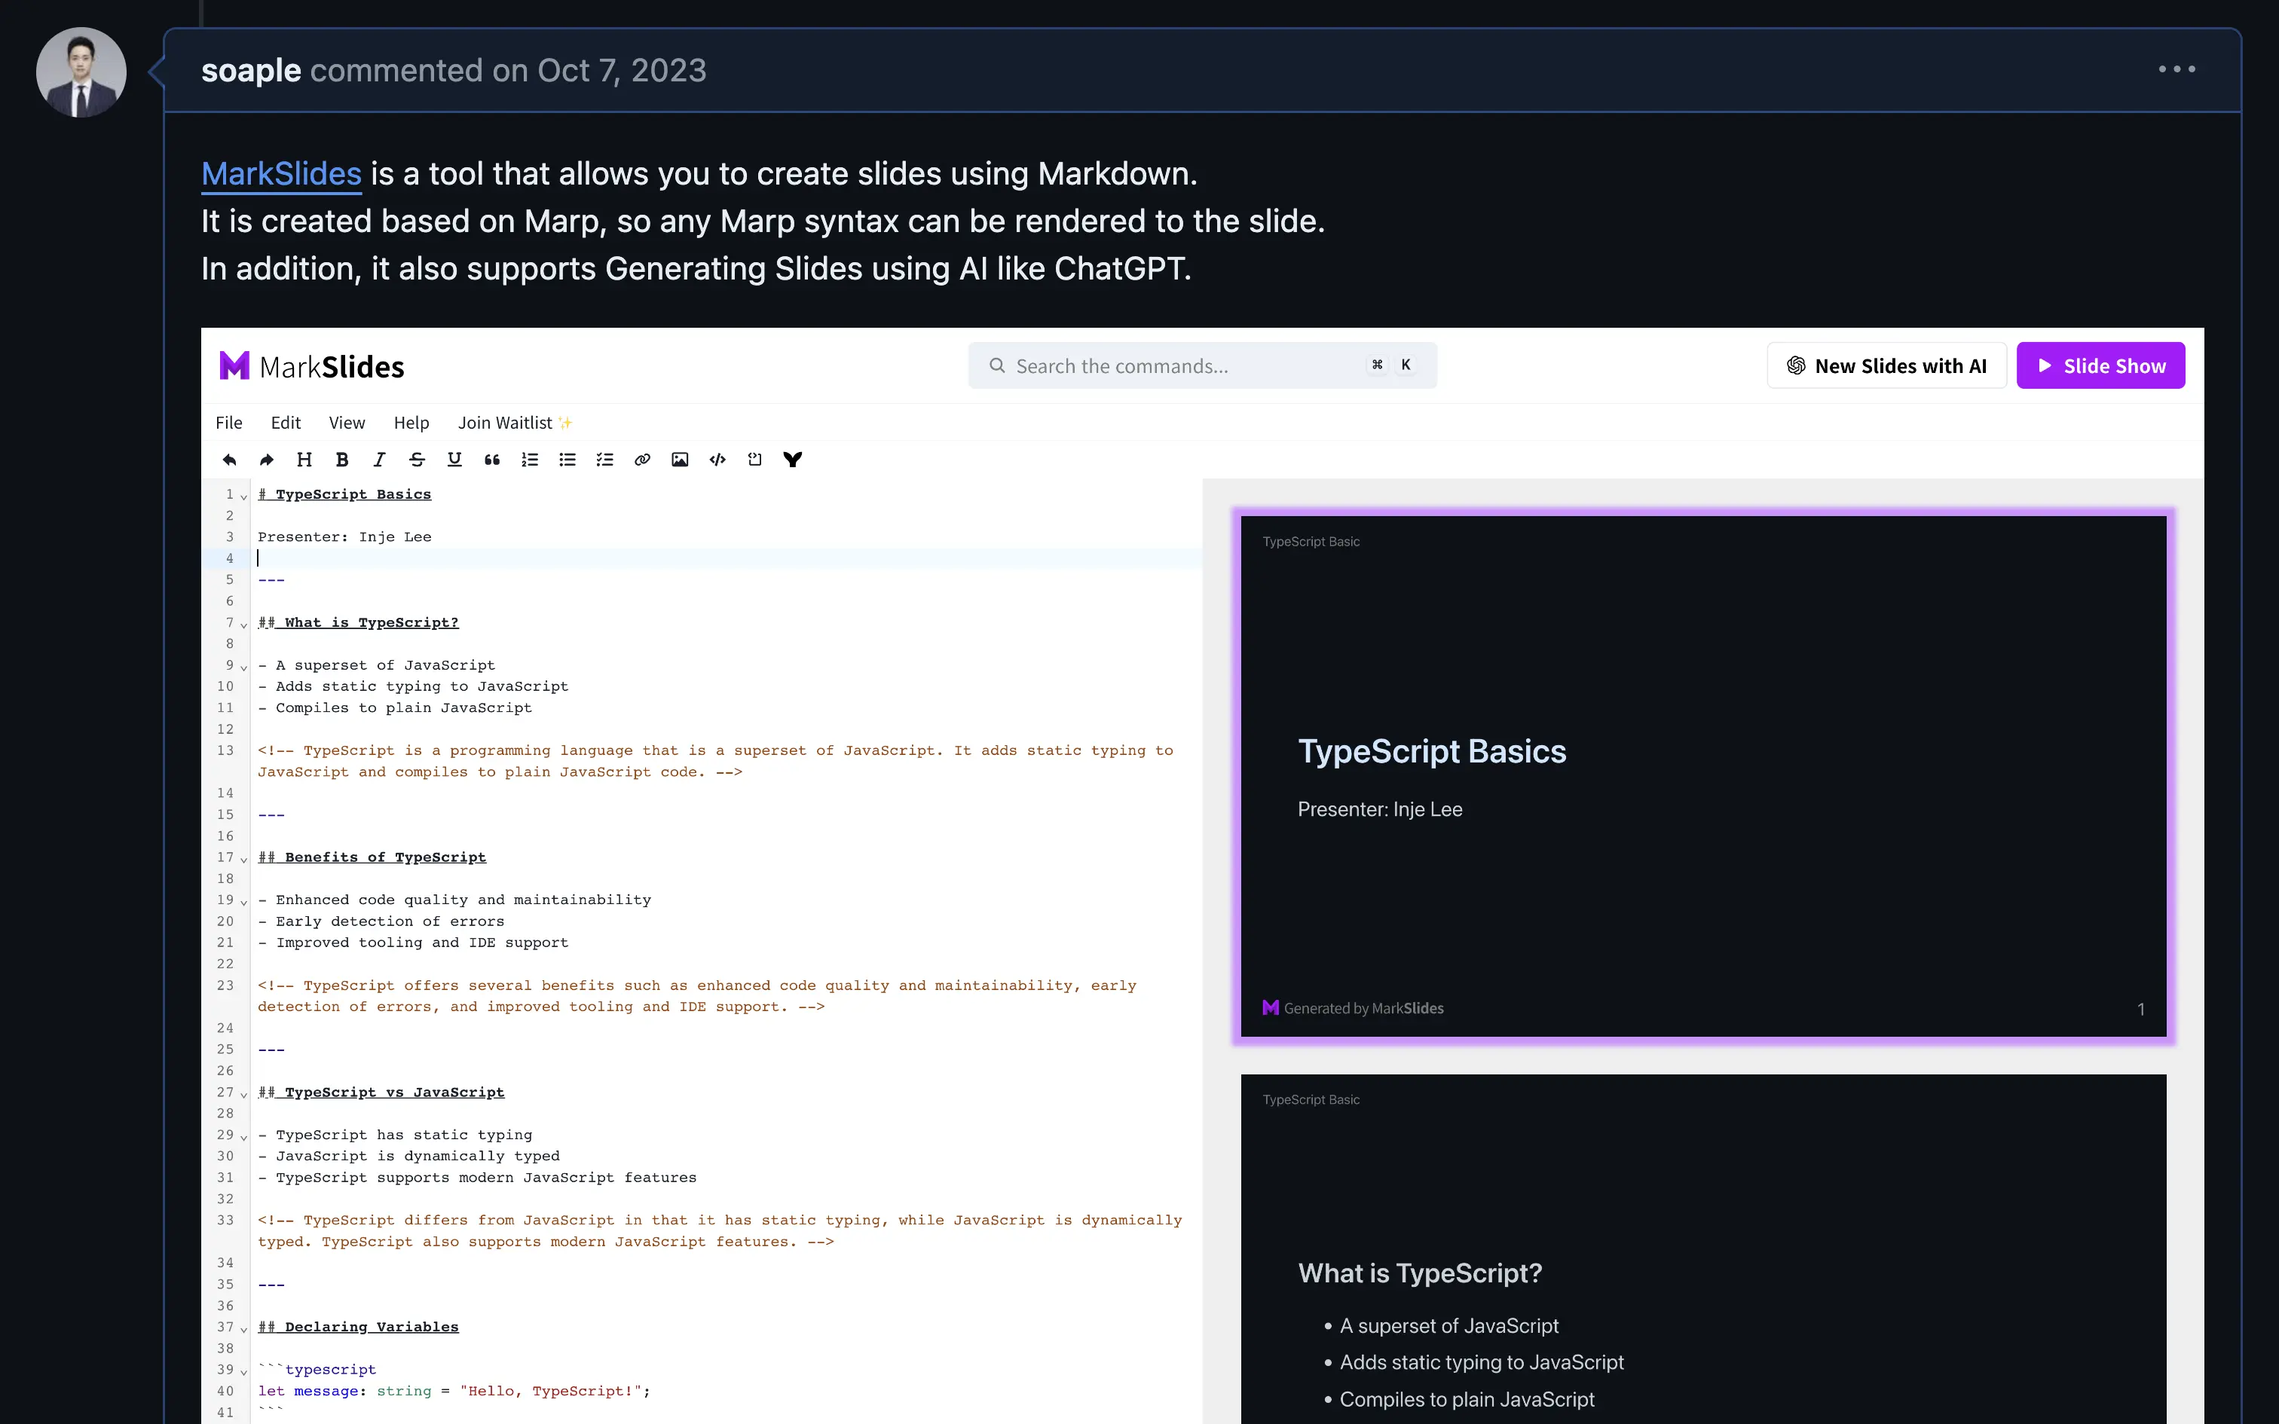Collapse the fold at line 1 TypeScript Basics
This screenshot has width=2279, height=1424.
point(244,497)
